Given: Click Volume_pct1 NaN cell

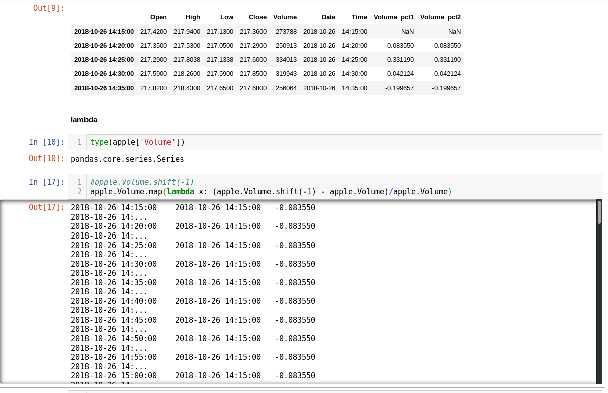Looking at the screenshot, I should 408,31.
